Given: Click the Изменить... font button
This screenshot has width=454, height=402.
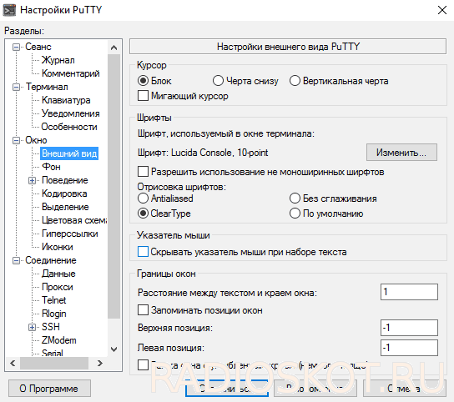Looking at the screenshot, I should pos(401,153).
